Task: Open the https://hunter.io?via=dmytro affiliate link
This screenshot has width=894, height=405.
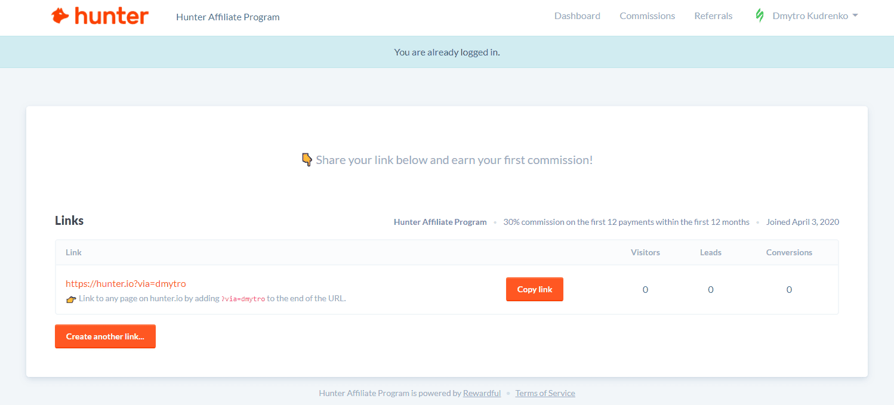Action: 126,284
